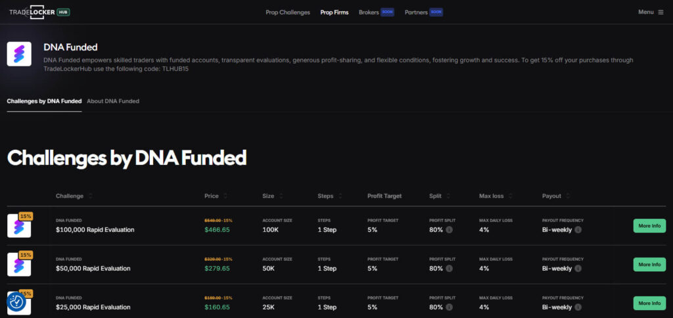Image resolution: width=673 pixels, height=318 pixels.
Task: Click the TradeLocker Hub logo
Action: coord(39,12)
